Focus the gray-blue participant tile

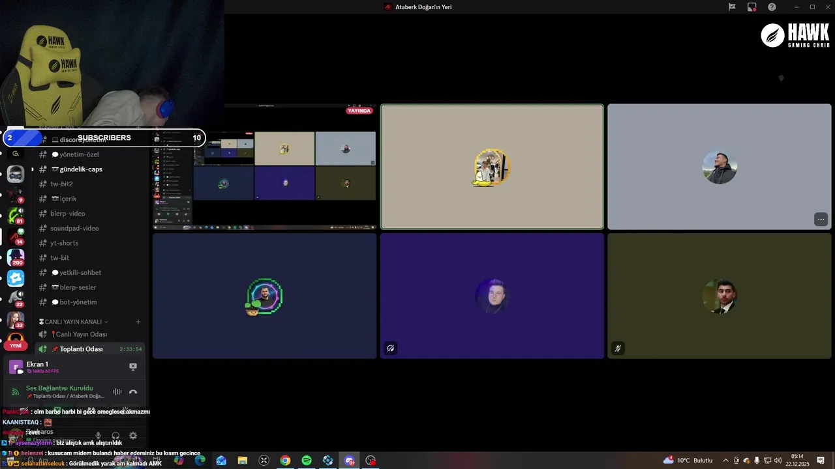point(720,167)
